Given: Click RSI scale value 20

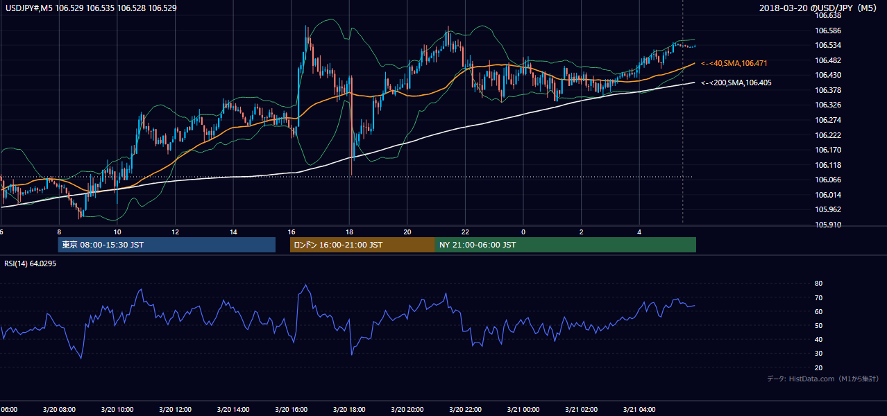Looking at the screenshot, I should click(x=818, y=367).
